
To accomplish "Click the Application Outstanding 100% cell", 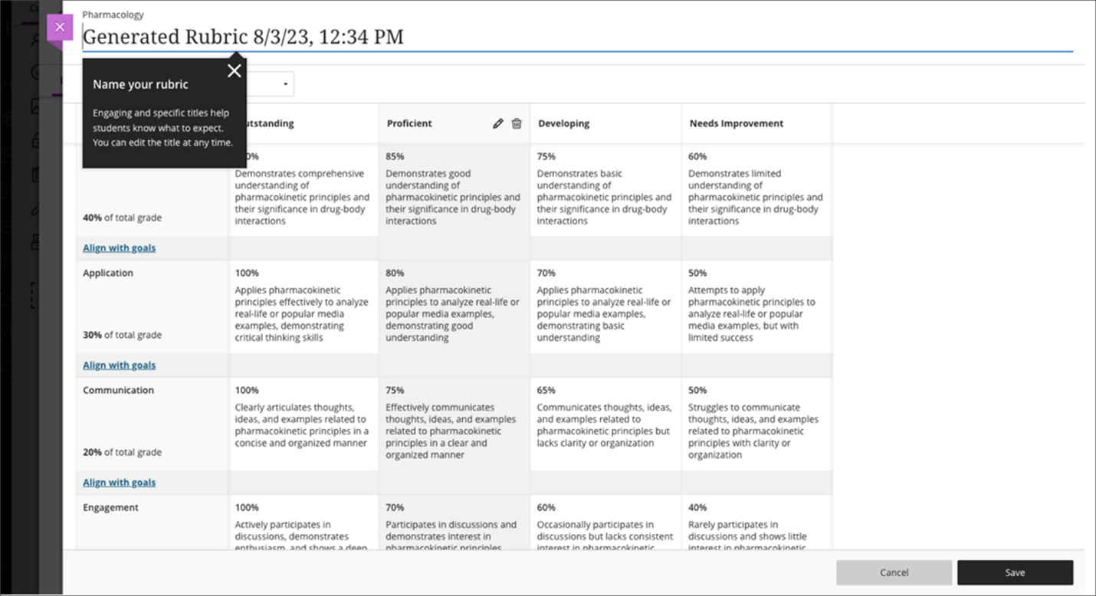I will tap(303, 308).
